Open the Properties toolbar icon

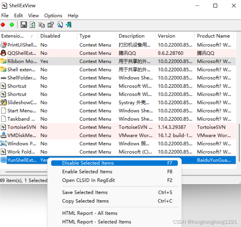pos(51,25)
